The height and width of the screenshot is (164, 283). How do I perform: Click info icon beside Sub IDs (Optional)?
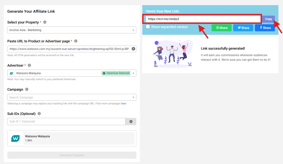click(x=39, y=114)
